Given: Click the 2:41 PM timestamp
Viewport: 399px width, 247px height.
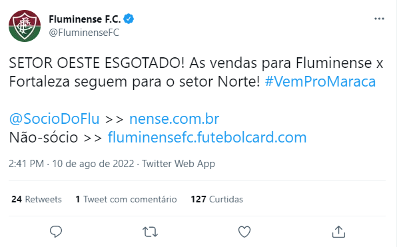Looking at the screenshot, I should (27, 164).
